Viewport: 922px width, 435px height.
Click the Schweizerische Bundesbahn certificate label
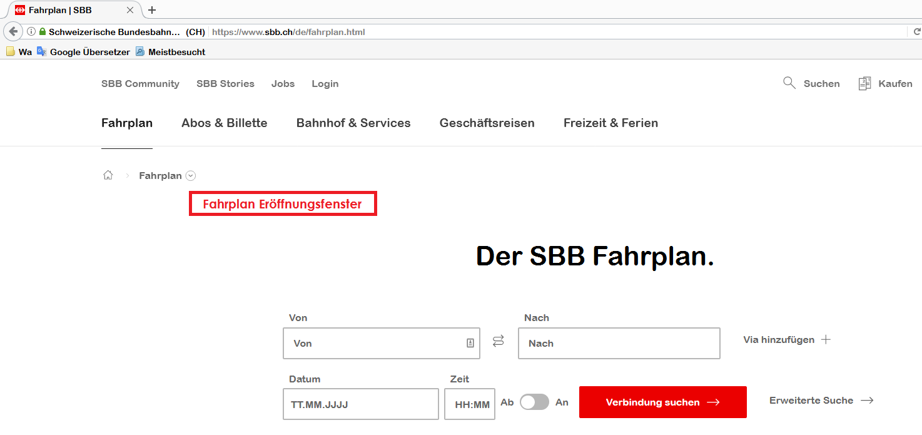point(127,31)
